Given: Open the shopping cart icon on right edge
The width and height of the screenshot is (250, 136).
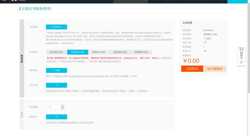Looking at the screenshot, I should pyautogui.click(x=241, y=49).
